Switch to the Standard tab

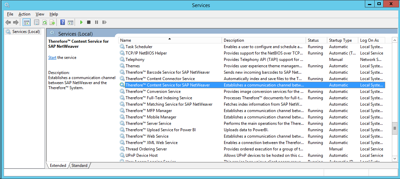click(x=80, y=166)
